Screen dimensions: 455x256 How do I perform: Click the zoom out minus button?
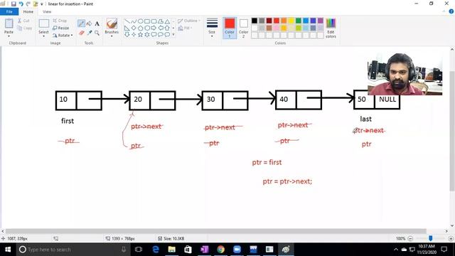[410, 239]
